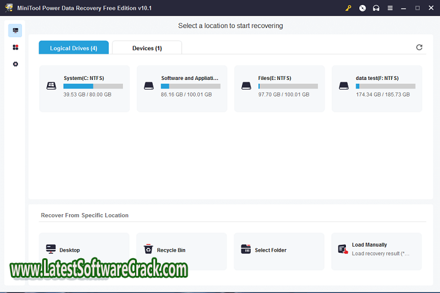Click the Recycle Bin trash icon
This screenshot has width=440, height=293.
[148, 249]
